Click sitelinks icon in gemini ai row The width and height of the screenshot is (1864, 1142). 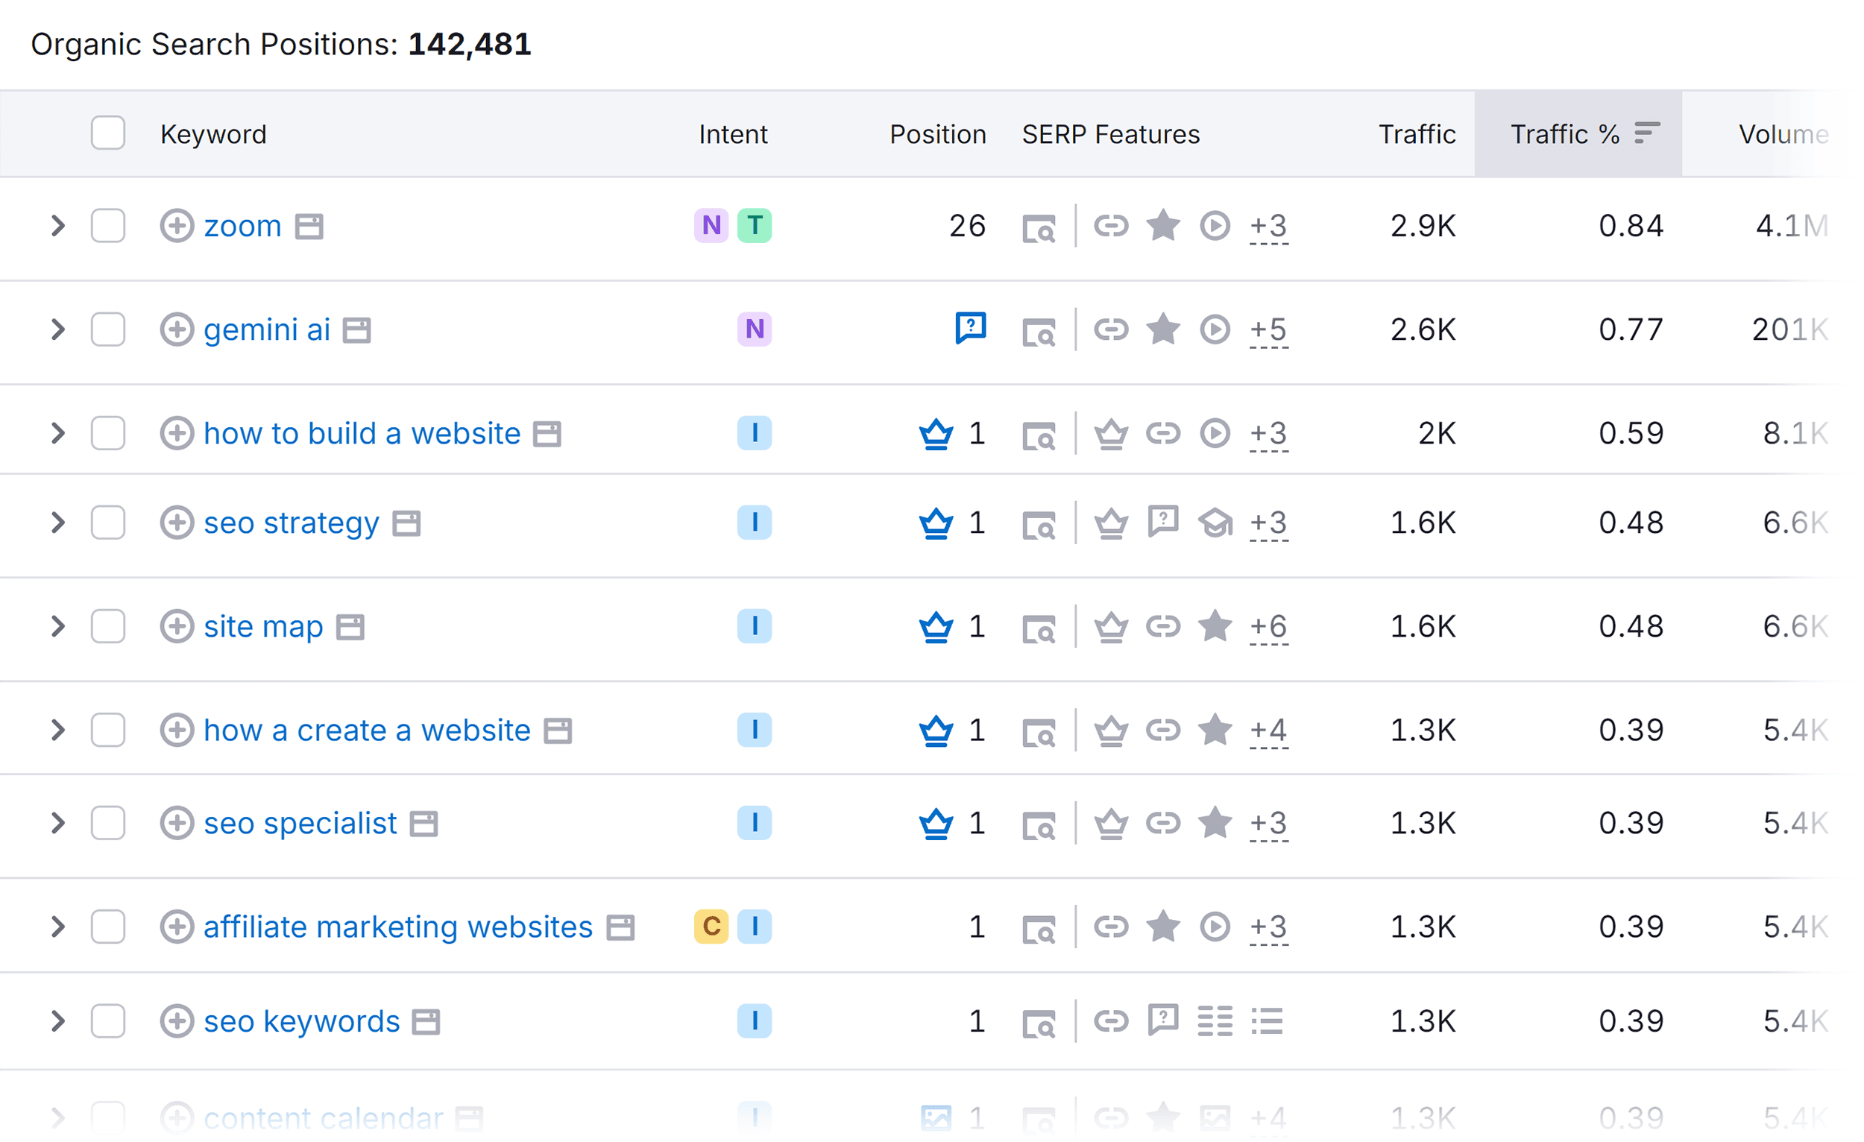point(1110,329)
